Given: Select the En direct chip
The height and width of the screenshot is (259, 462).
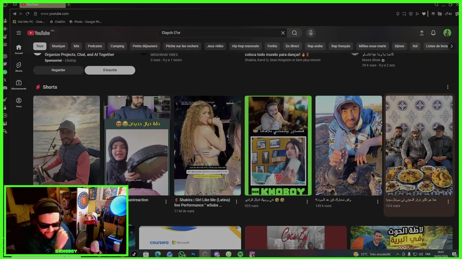Looking at the screenshot, I should point(292,46).
